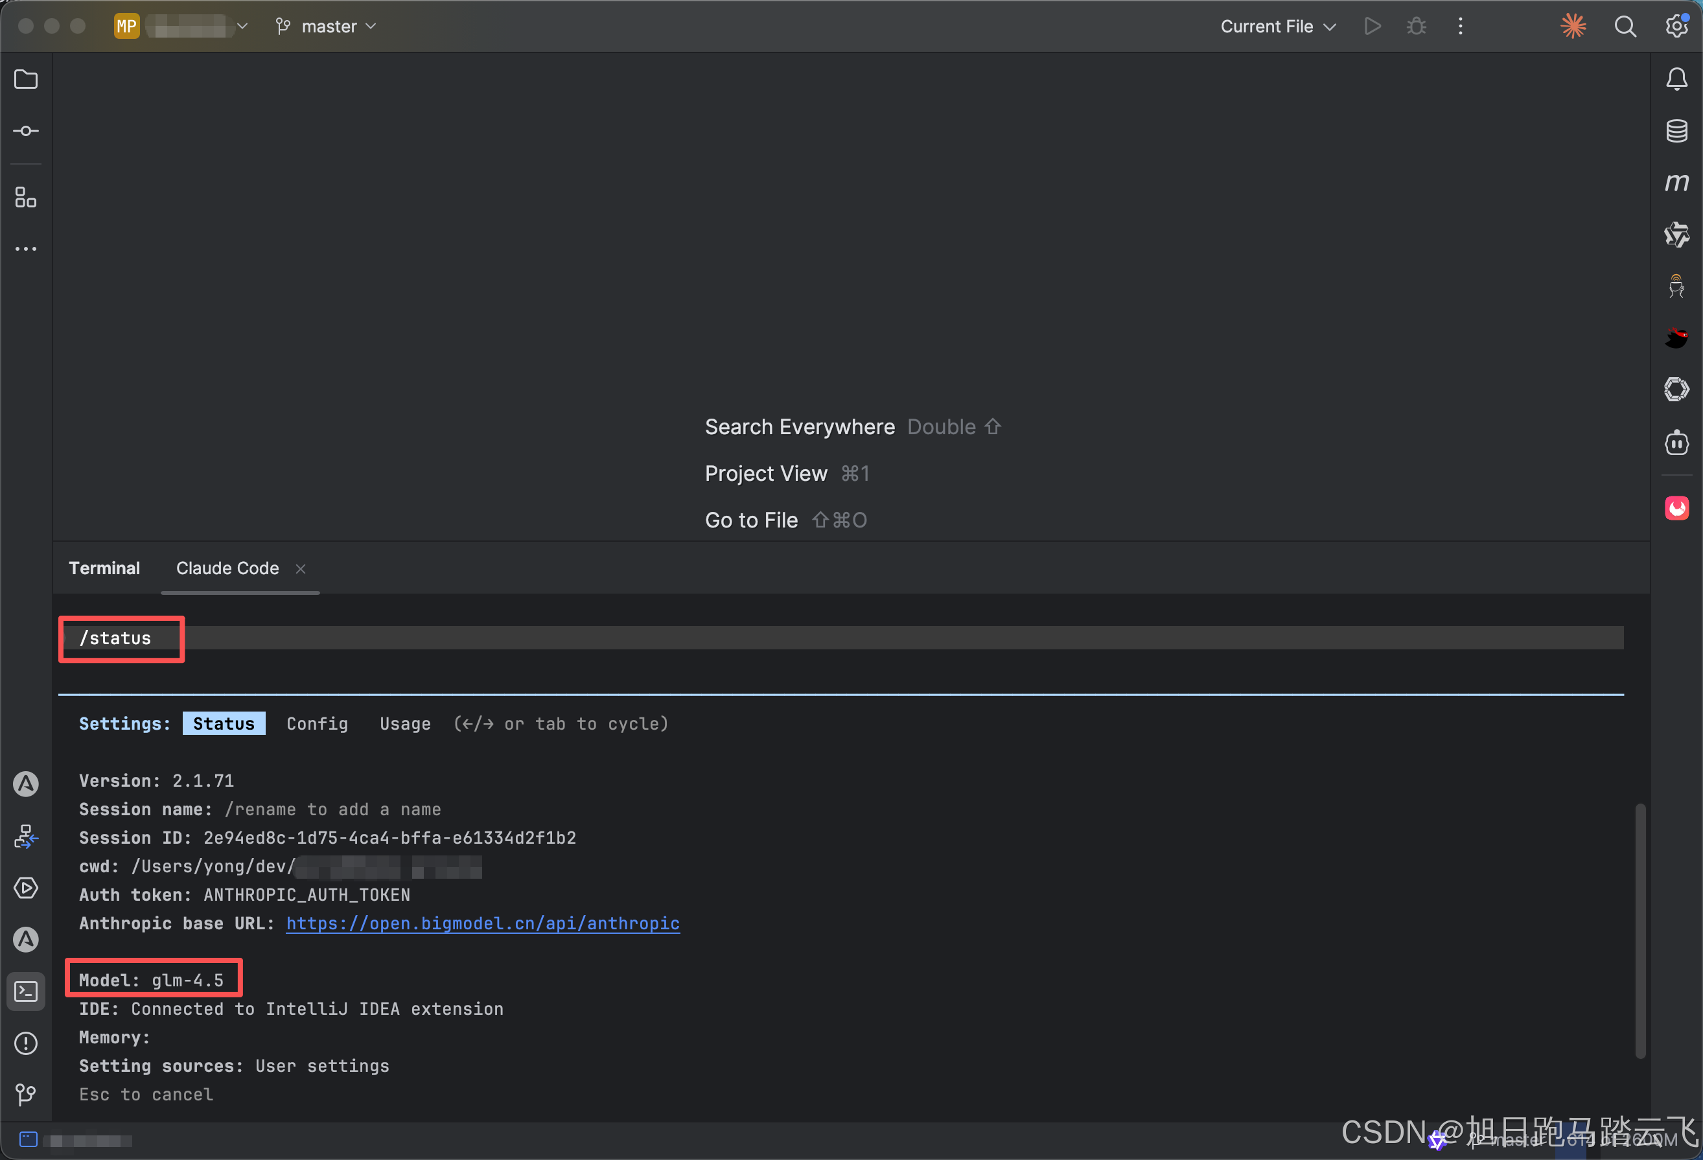
Task: Open the Terminal tool window icon
Action: (x=26, y=991)
